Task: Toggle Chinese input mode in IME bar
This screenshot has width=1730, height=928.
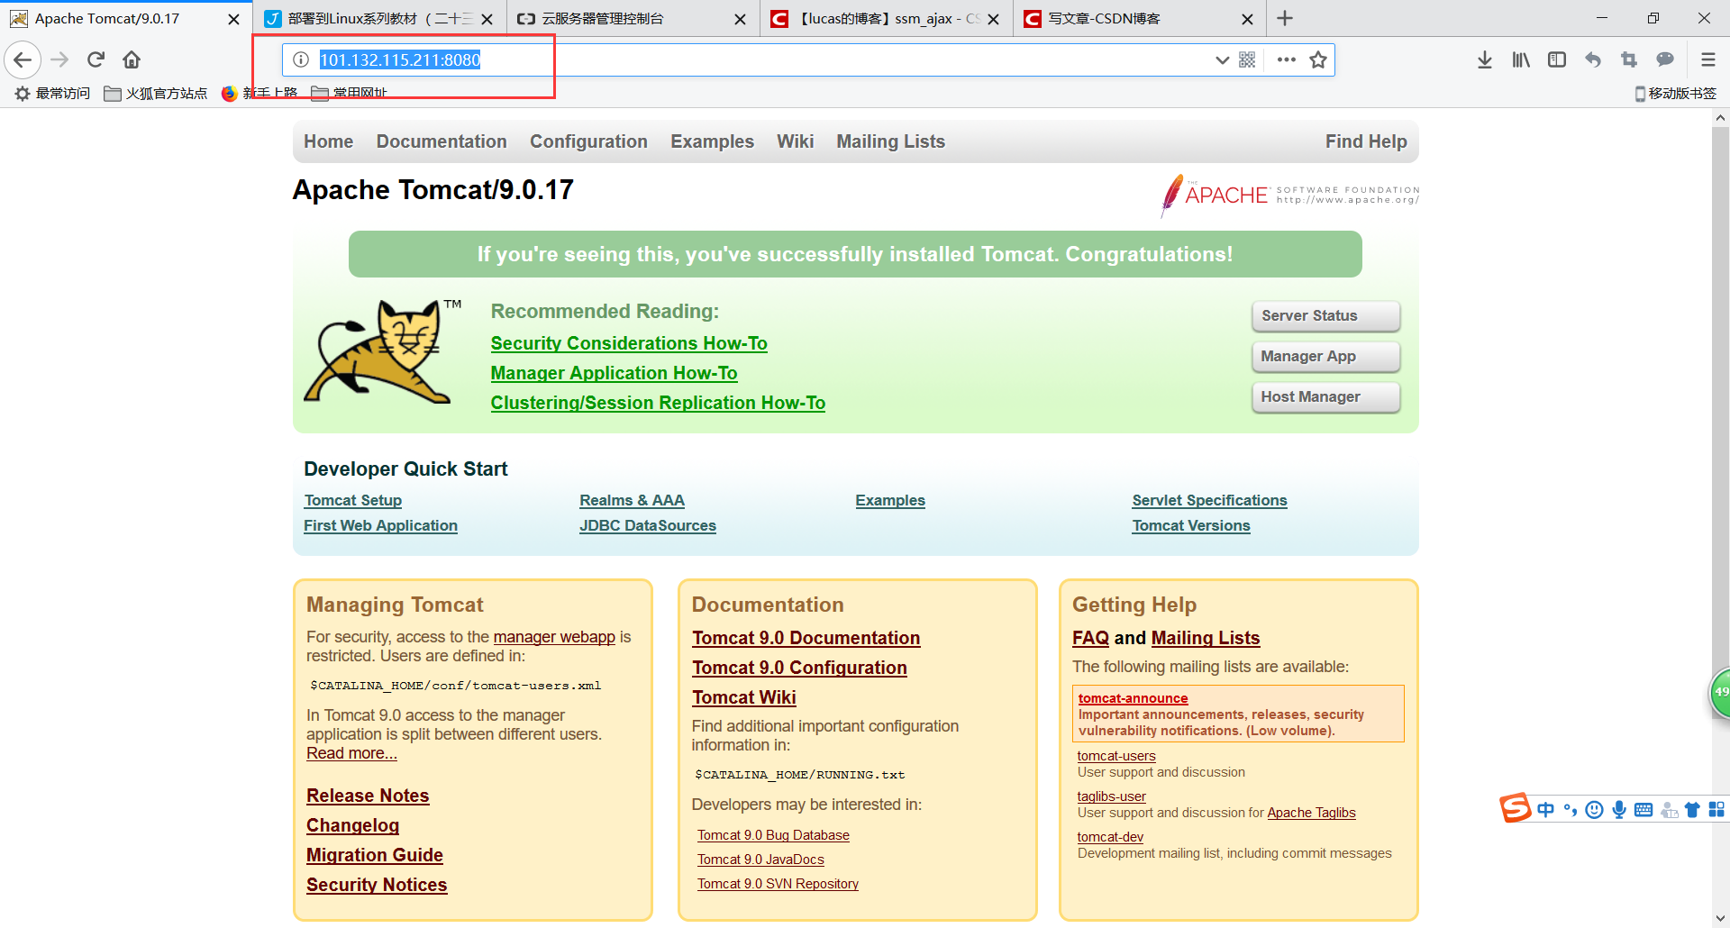Action: coord(1546,809)
